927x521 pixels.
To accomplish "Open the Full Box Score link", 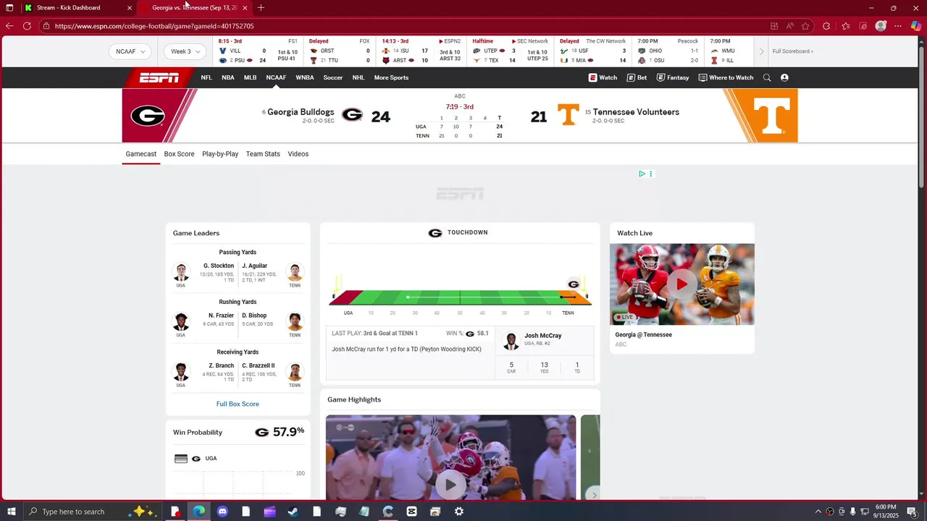I will point(238,404).
